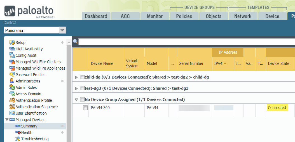The height and width of the screenshot is (142, 295).
Task: Click the Context Panorama combo box field
Action: pyautogui.click(x=31, y=30)
